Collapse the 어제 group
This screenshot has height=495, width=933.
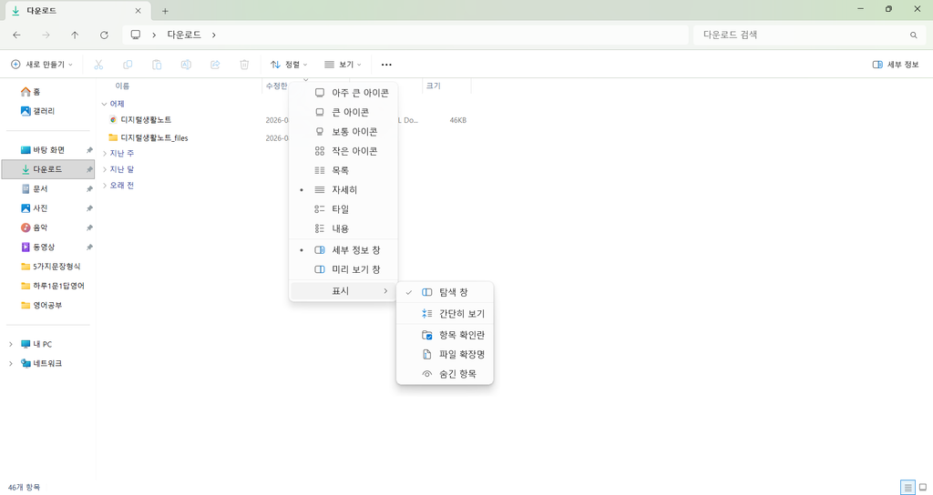[x=104, y=104]
